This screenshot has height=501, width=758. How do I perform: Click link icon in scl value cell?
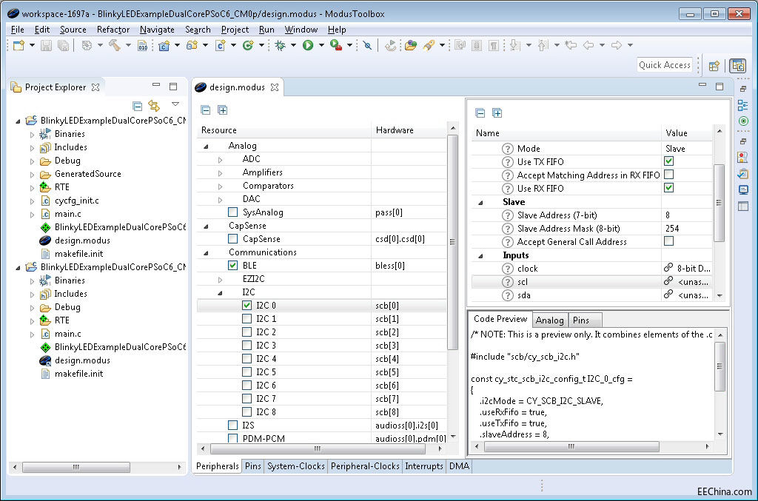tap(668, 281)
